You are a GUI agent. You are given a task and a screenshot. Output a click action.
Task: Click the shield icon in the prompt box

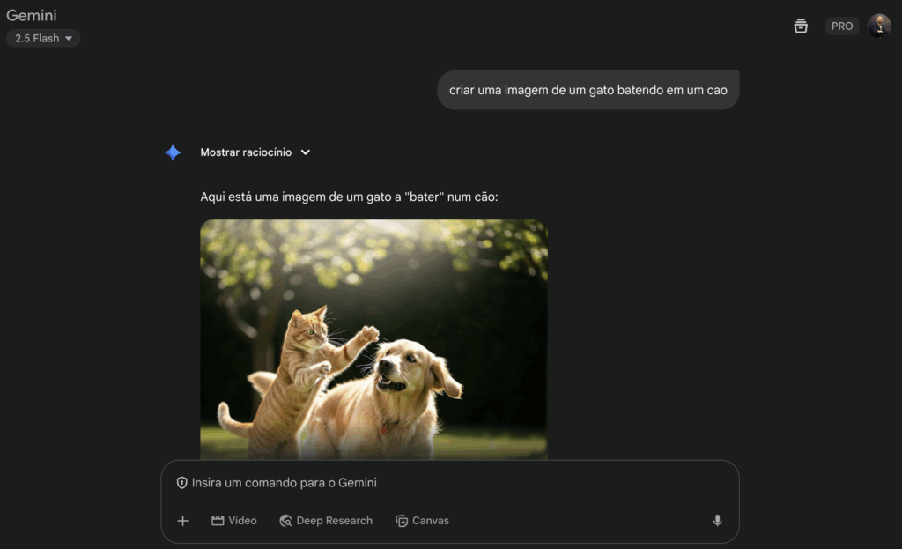182,483
